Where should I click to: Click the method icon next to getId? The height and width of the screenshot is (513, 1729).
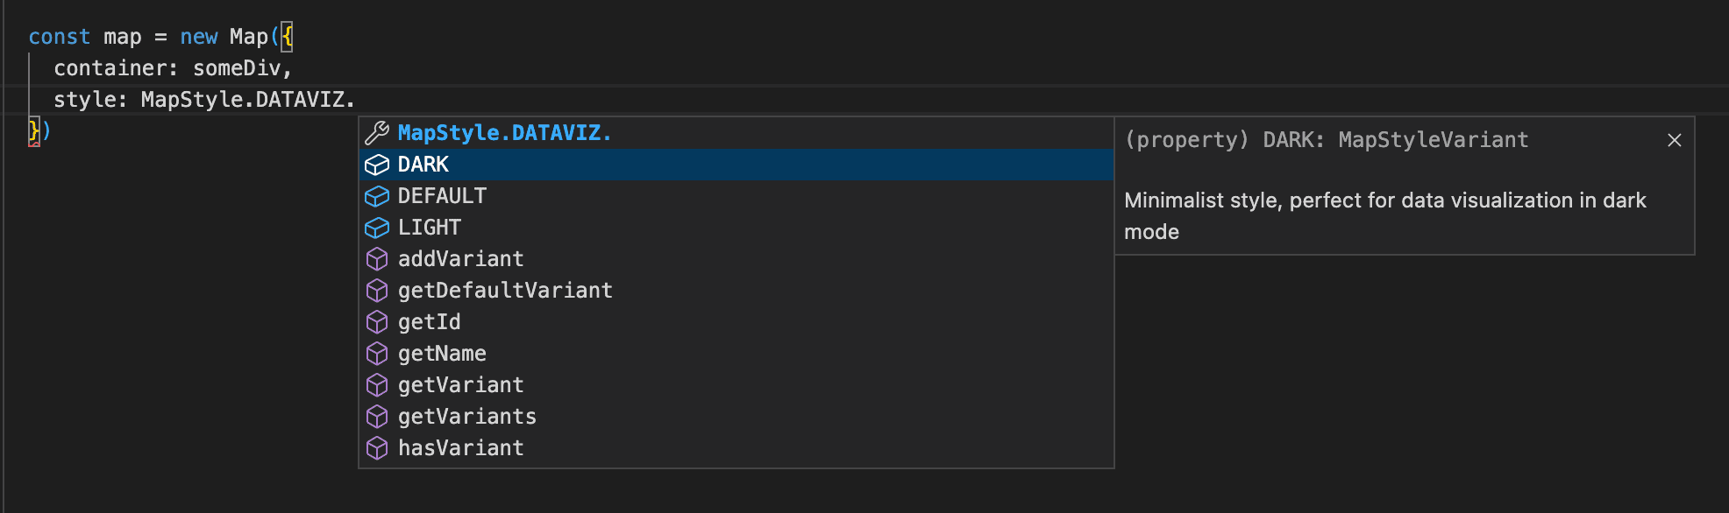click(377, 322)
